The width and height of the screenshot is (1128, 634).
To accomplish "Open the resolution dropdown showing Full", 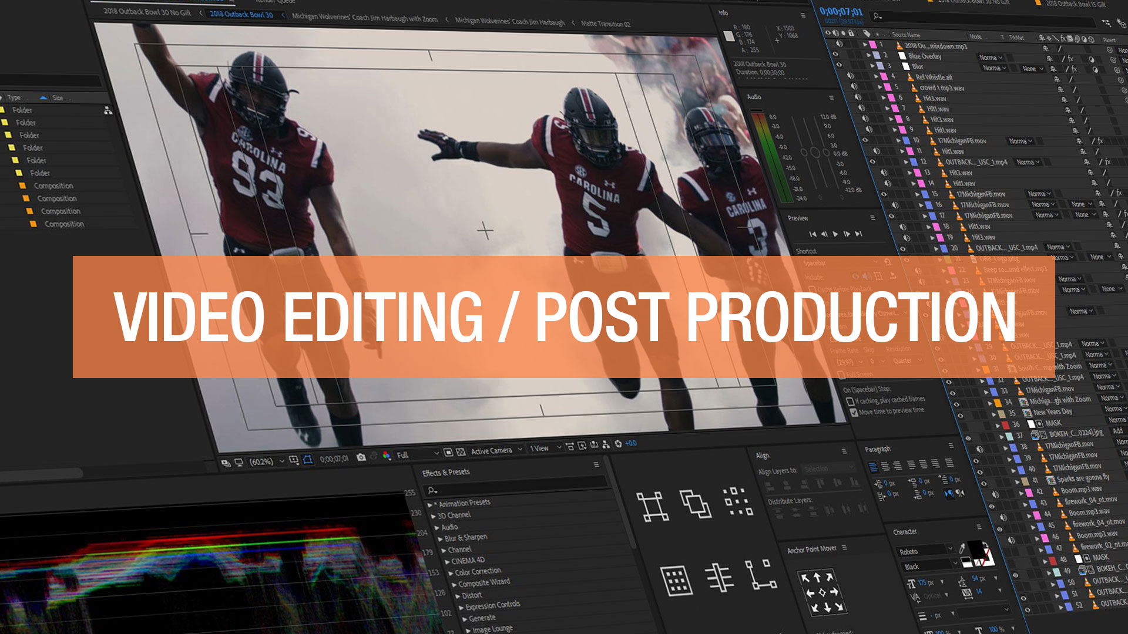I will click(418, 454).
